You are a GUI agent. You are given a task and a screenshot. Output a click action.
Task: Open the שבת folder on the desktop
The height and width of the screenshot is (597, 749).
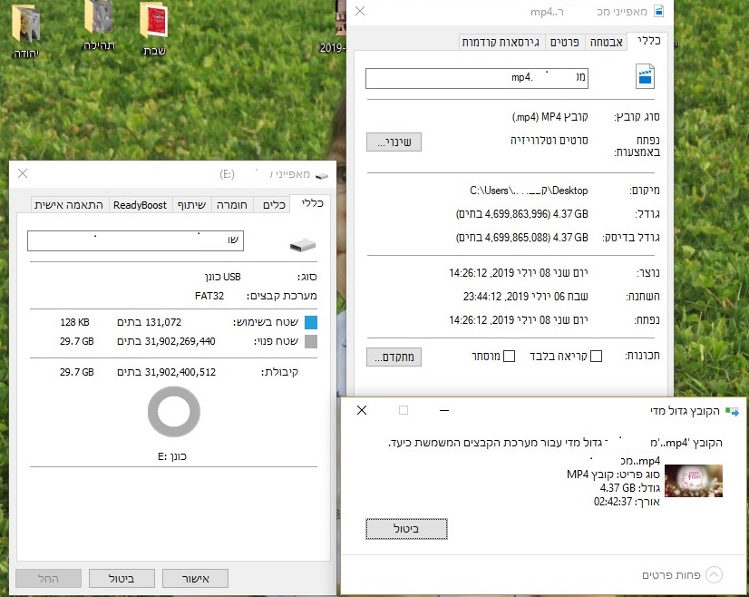coord(153,20)
